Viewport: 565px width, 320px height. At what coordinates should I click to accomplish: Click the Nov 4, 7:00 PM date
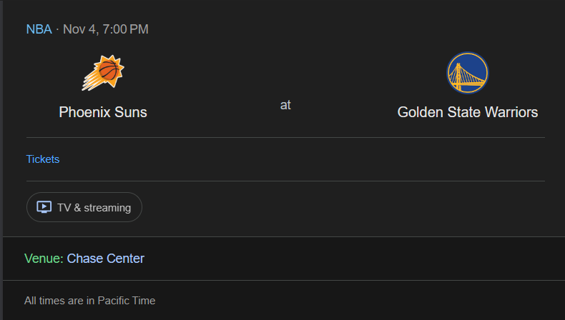pyautogui.click(x=105, y=29)
